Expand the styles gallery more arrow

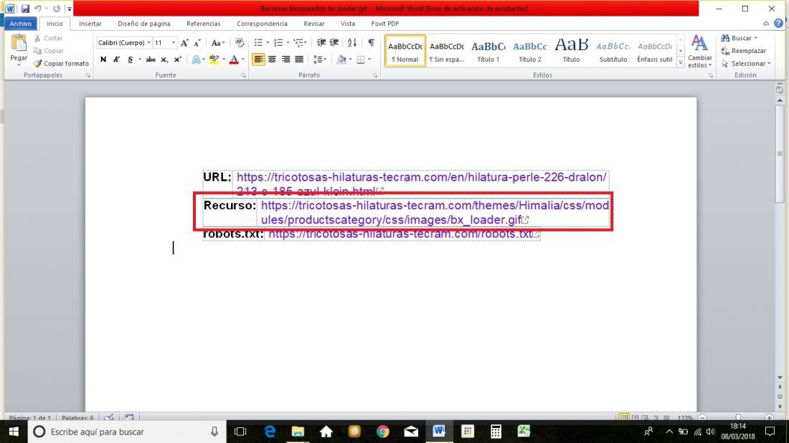(x=680, y=63)
